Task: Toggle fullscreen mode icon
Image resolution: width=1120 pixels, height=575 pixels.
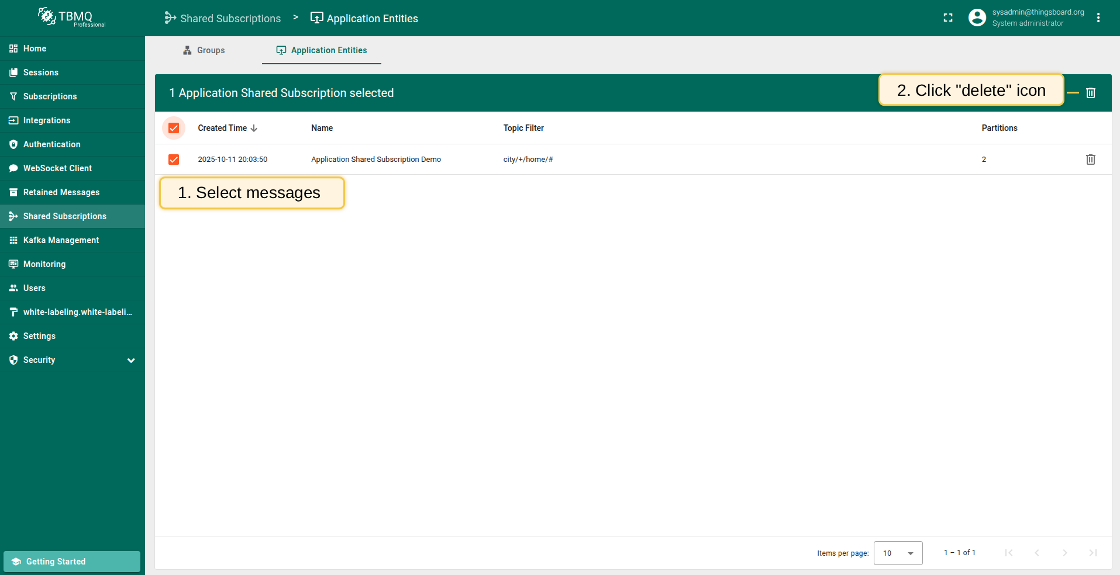Action: (948, 18)
